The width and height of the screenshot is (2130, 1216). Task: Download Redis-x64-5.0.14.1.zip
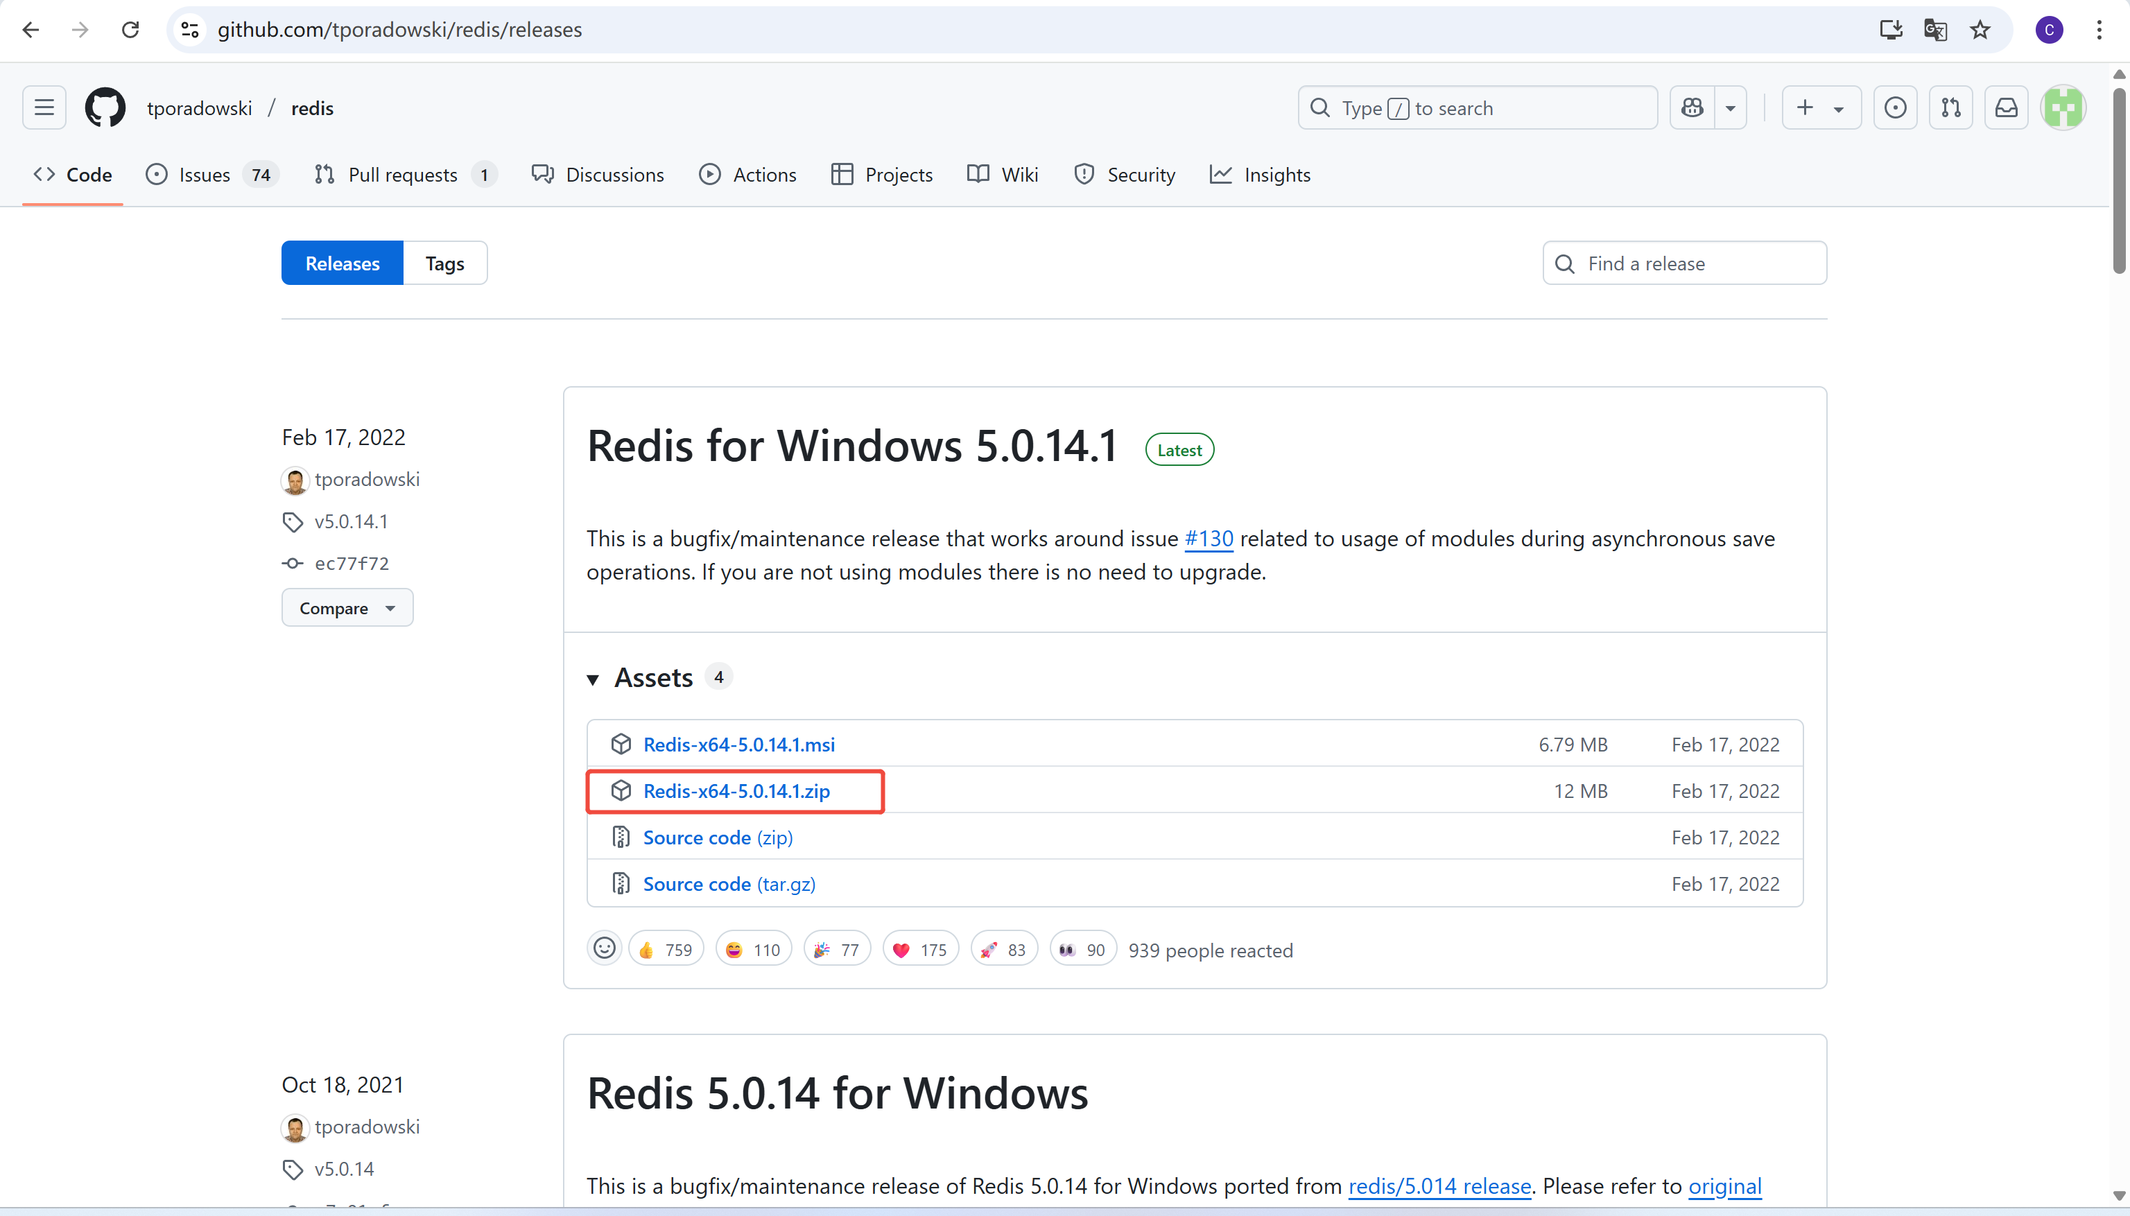(x=736, y=791)
